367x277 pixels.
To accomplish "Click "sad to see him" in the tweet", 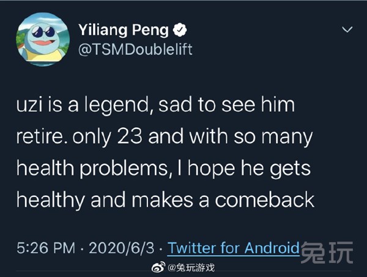I will click(226, 105).
